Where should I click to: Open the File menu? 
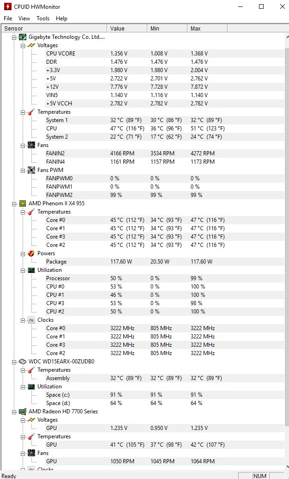point(8,18)
